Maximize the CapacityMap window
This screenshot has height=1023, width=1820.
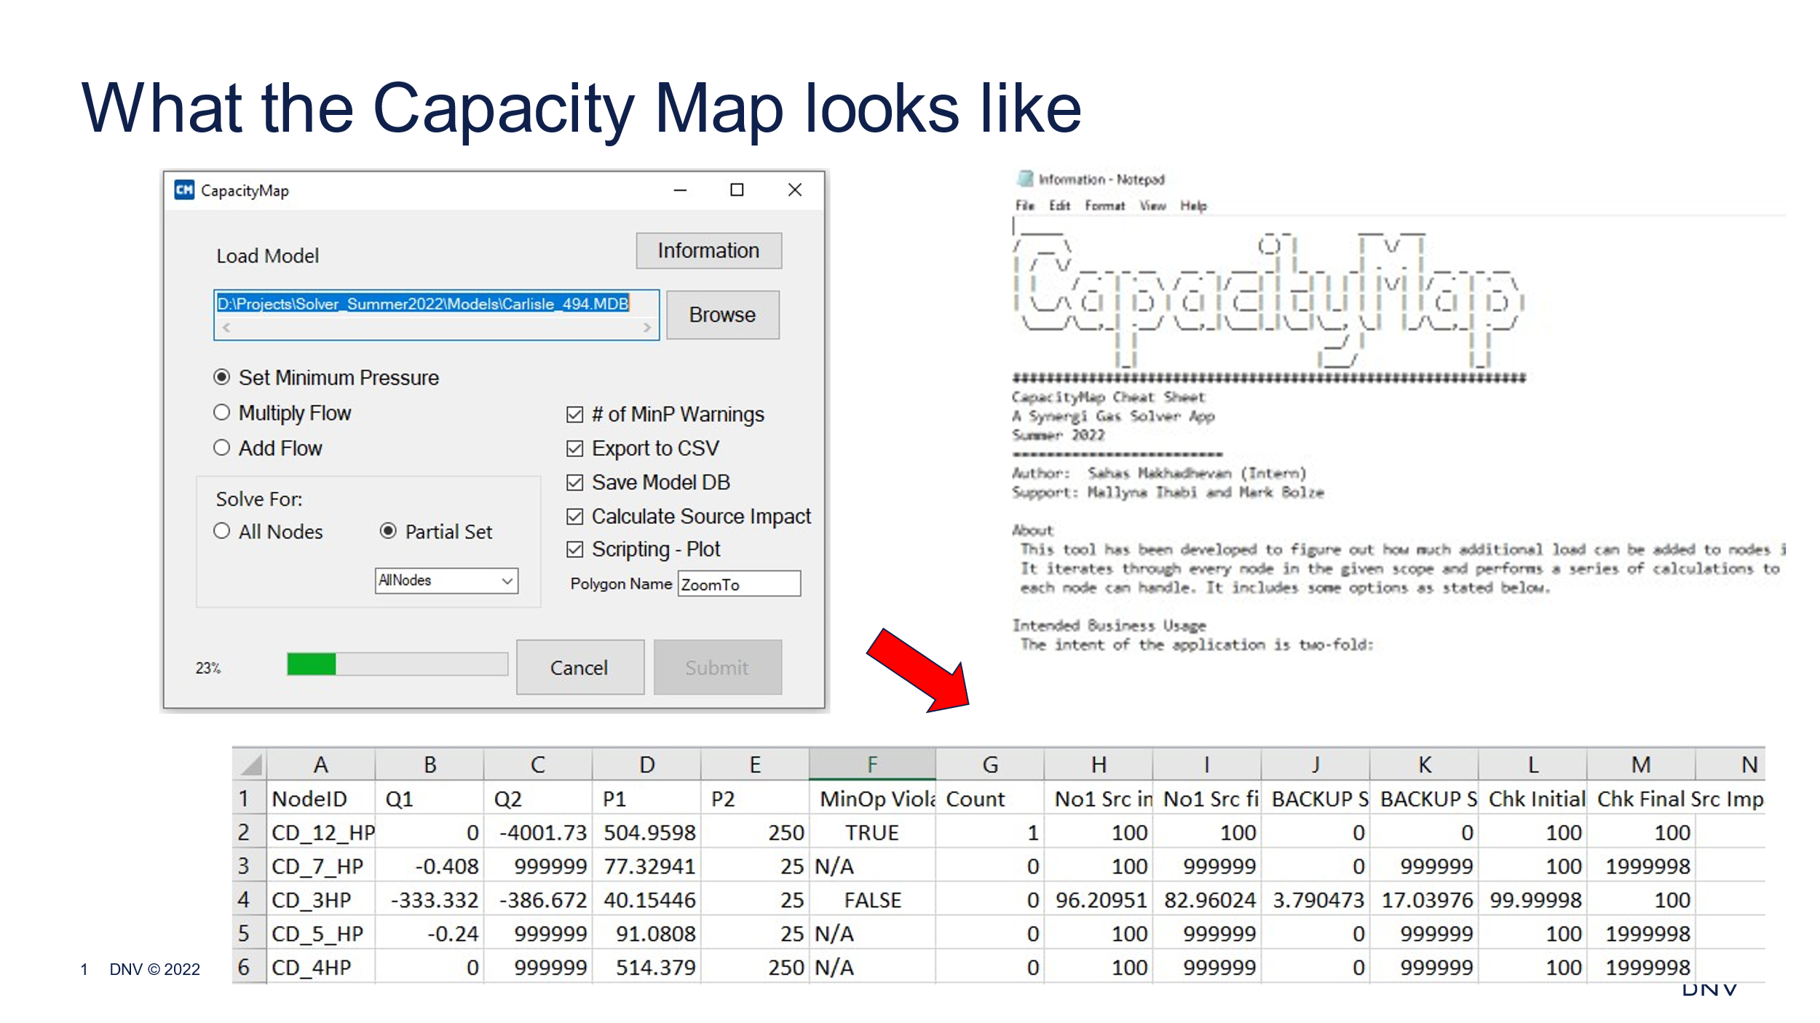point(737,190)
